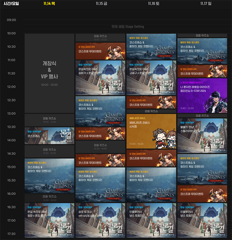This screenshot has height=240, width=232.
Task: Open Sunday 왕좌의 게임 14:40-15:40 card
Action: (202, 169)
